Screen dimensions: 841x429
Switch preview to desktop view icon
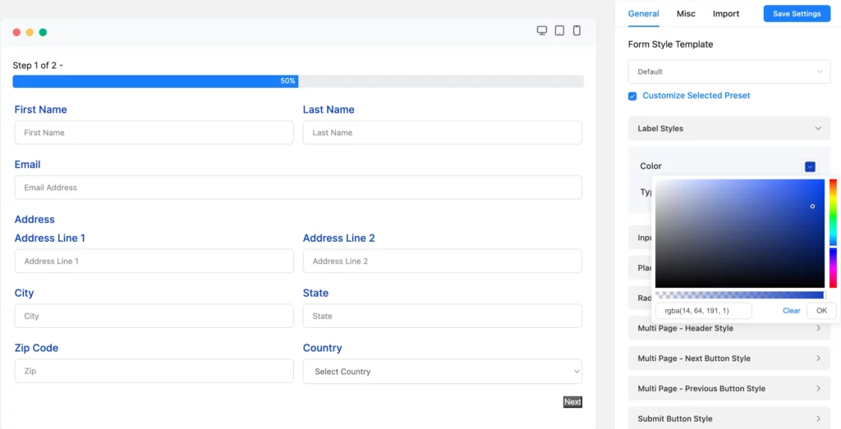(542, 30)
